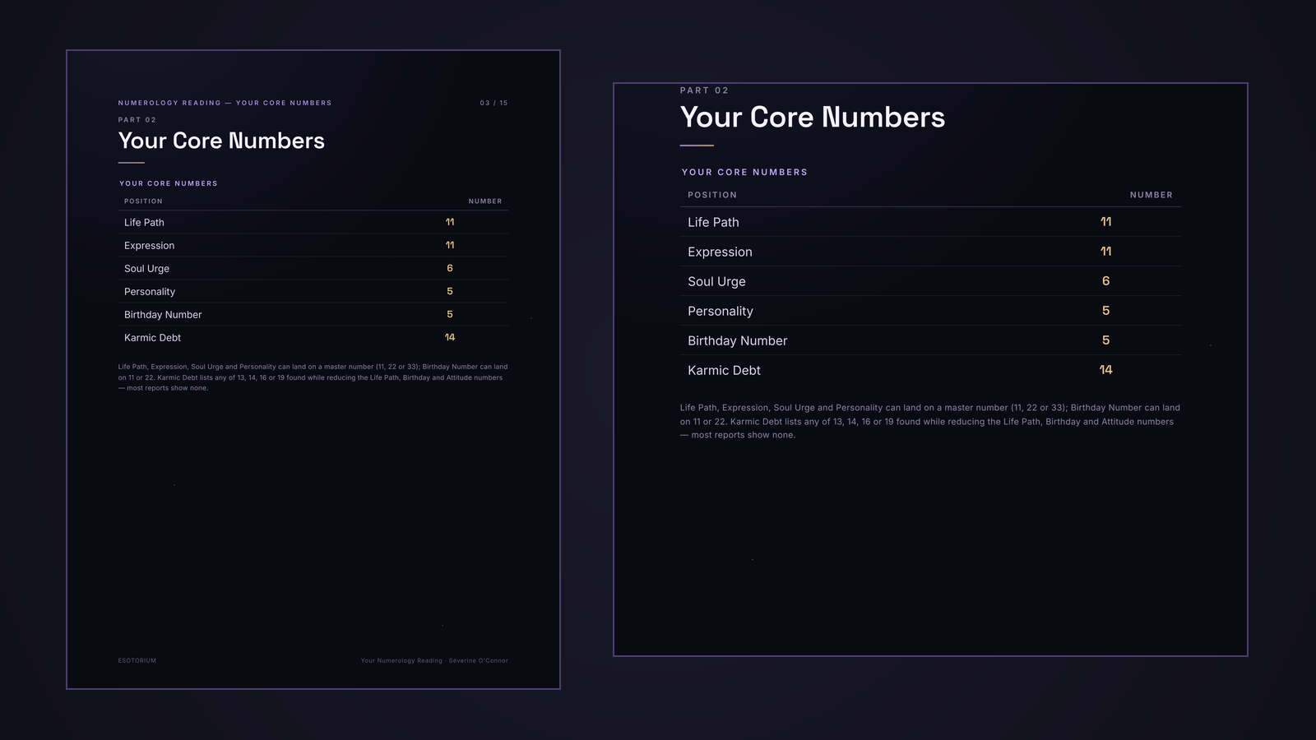Click Birthday Number in zoomed table
Viewport: 1316px width, 740px height.
(737, 340)
